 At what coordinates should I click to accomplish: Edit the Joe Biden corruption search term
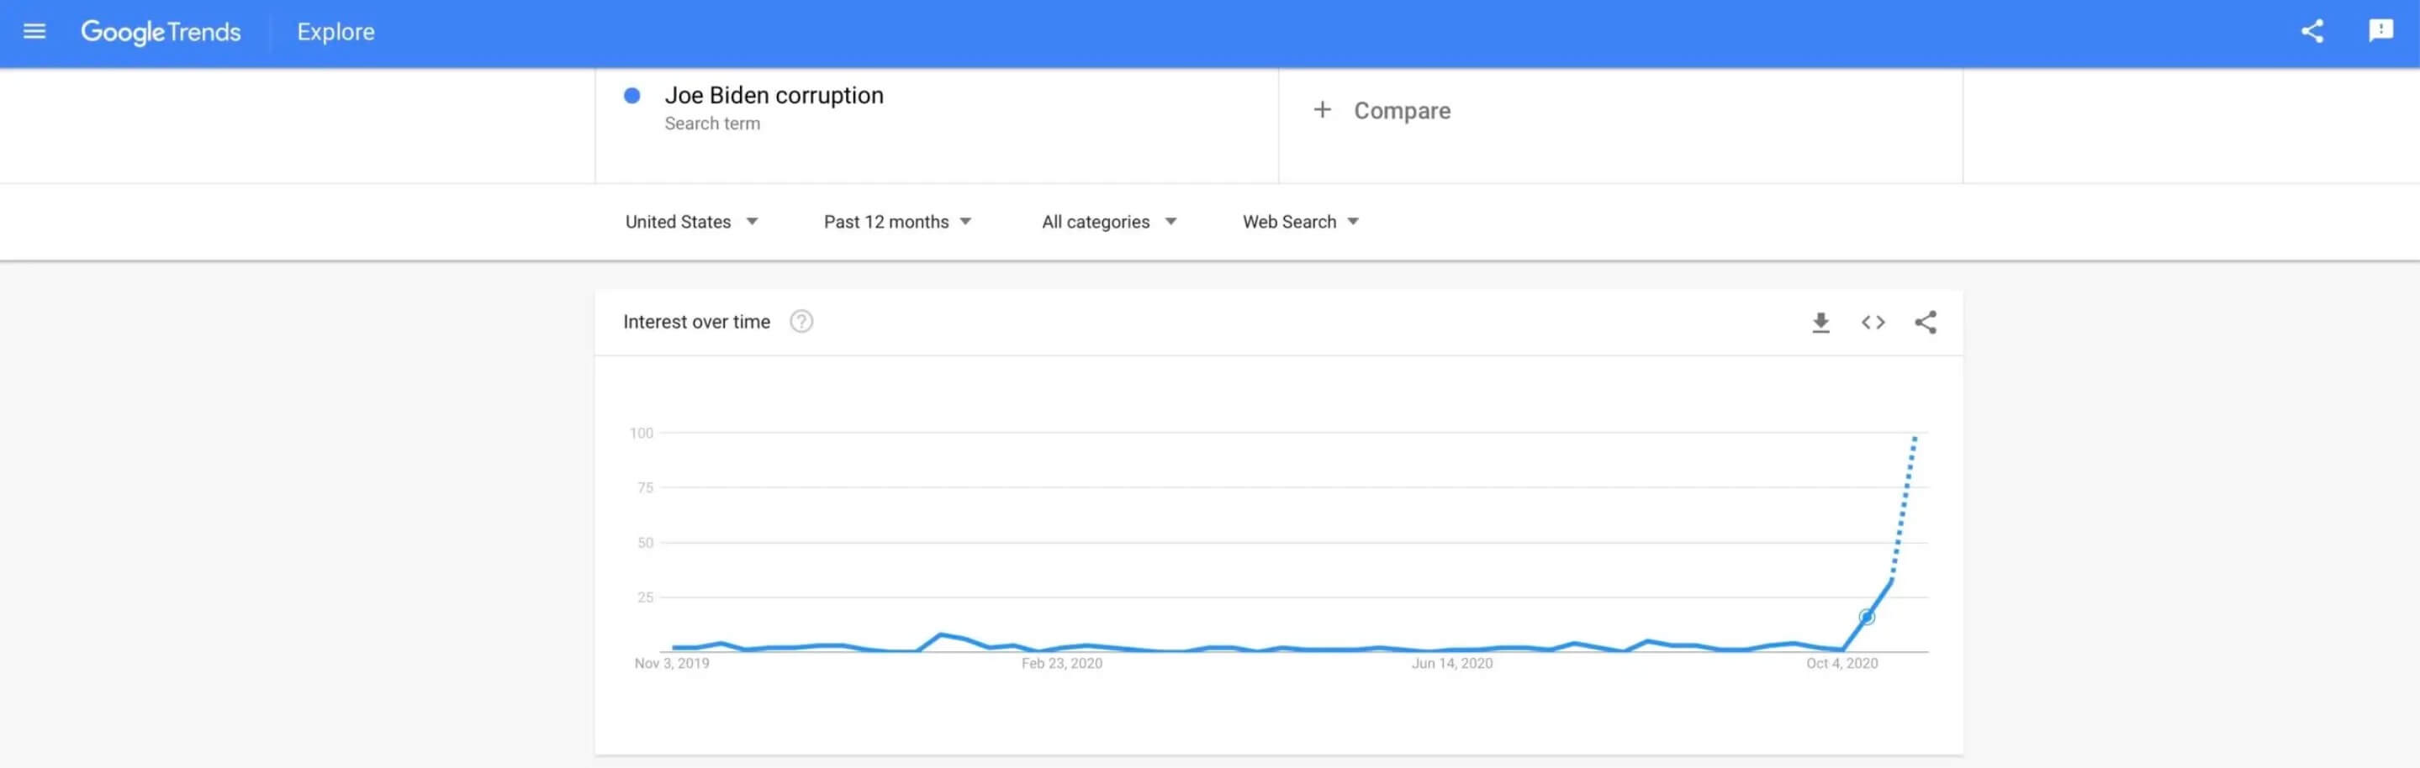[x=774, y=96]
